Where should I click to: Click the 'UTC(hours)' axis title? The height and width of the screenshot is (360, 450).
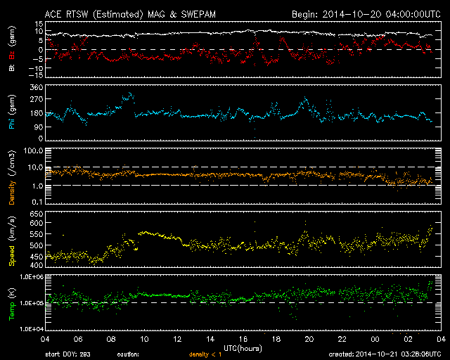pos(243,348)
